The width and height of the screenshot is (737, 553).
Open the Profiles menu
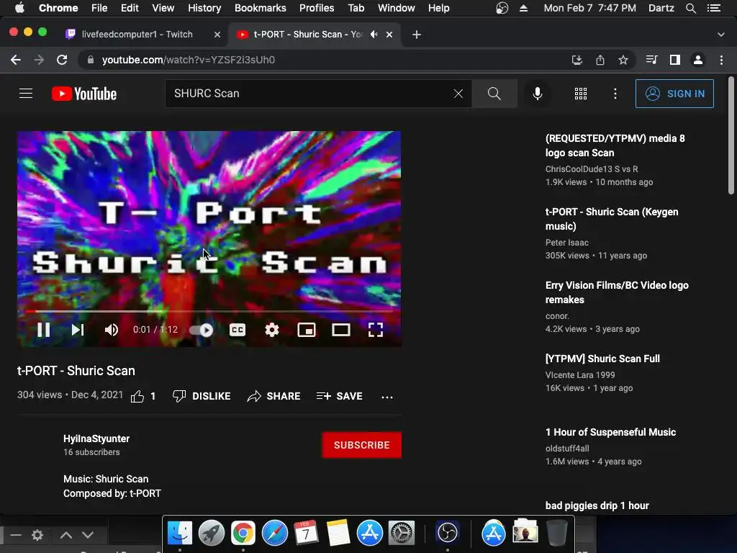[317, 8]
